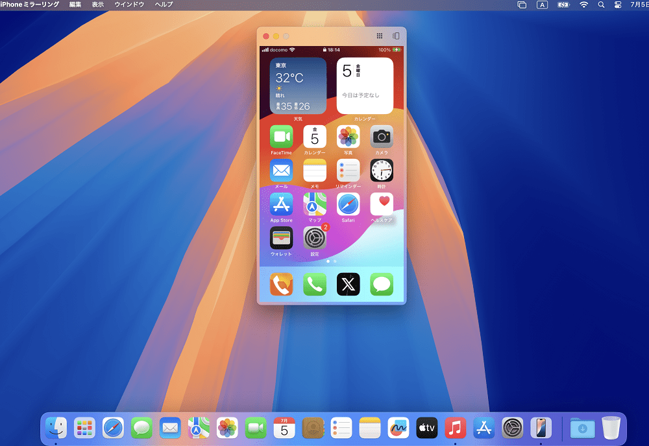Open the calendar widget showing 今日は予定なし
649x446 pixels.
pyautogui.click(x=365, y=86)
